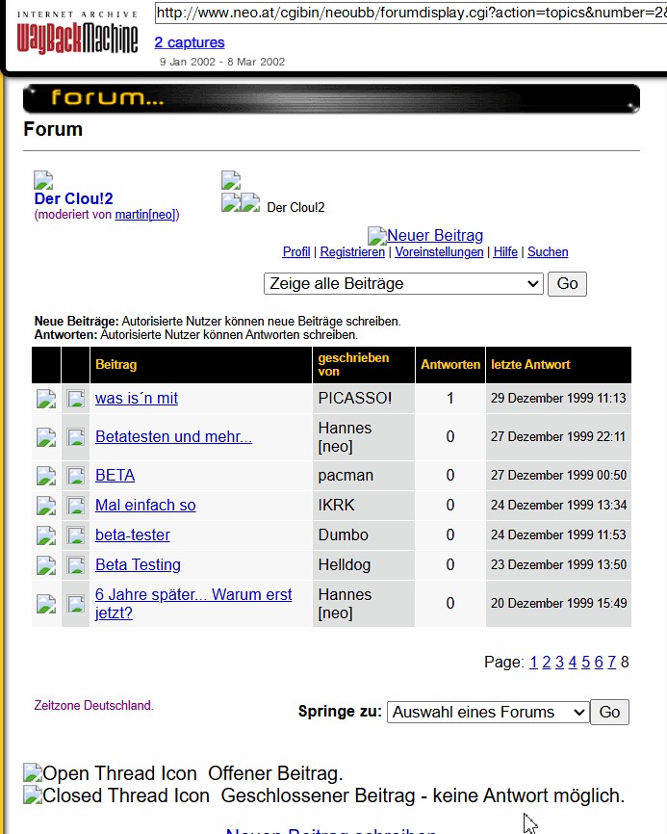Open thread 'BETA'
Viewport: 667px width, 834px height.
(x=115, y=475)
